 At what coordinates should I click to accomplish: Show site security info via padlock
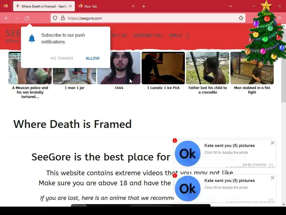tap(63, 18)
